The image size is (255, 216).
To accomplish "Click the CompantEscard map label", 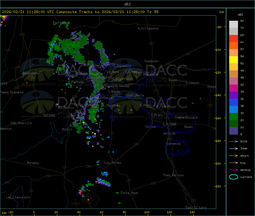I will point(186,117).
